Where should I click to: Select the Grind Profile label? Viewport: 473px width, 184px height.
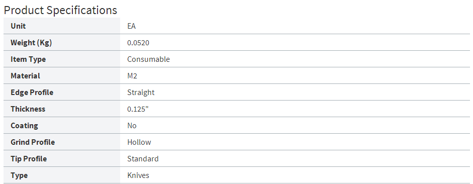pyautogui.click(x=33, y=142)
